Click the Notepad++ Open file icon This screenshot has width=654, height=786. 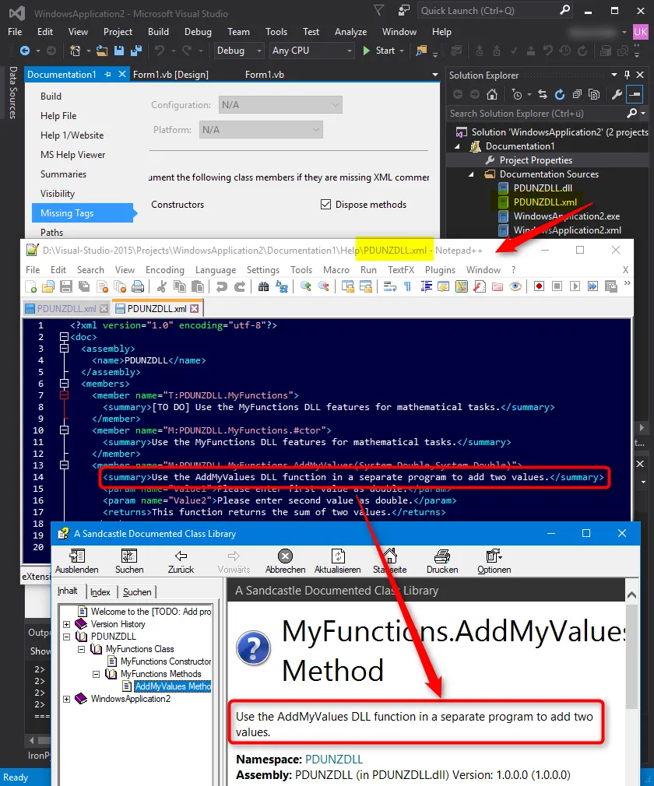[x=48, y=286]
